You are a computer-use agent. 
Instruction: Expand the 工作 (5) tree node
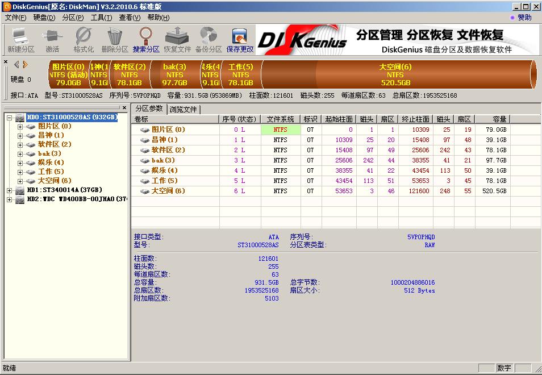(20, 172)
